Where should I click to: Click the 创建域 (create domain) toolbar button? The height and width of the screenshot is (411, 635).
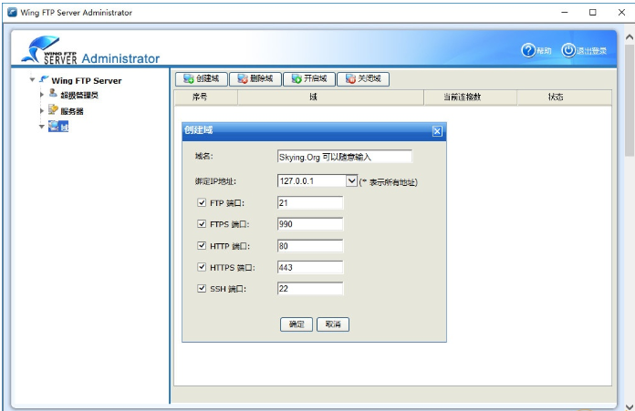pyautogui.click(x=202, y=79)
